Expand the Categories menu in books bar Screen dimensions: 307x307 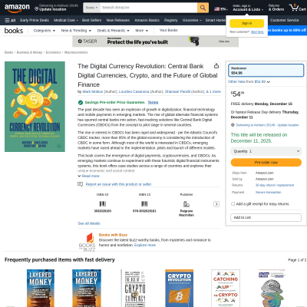pos(45,31)
